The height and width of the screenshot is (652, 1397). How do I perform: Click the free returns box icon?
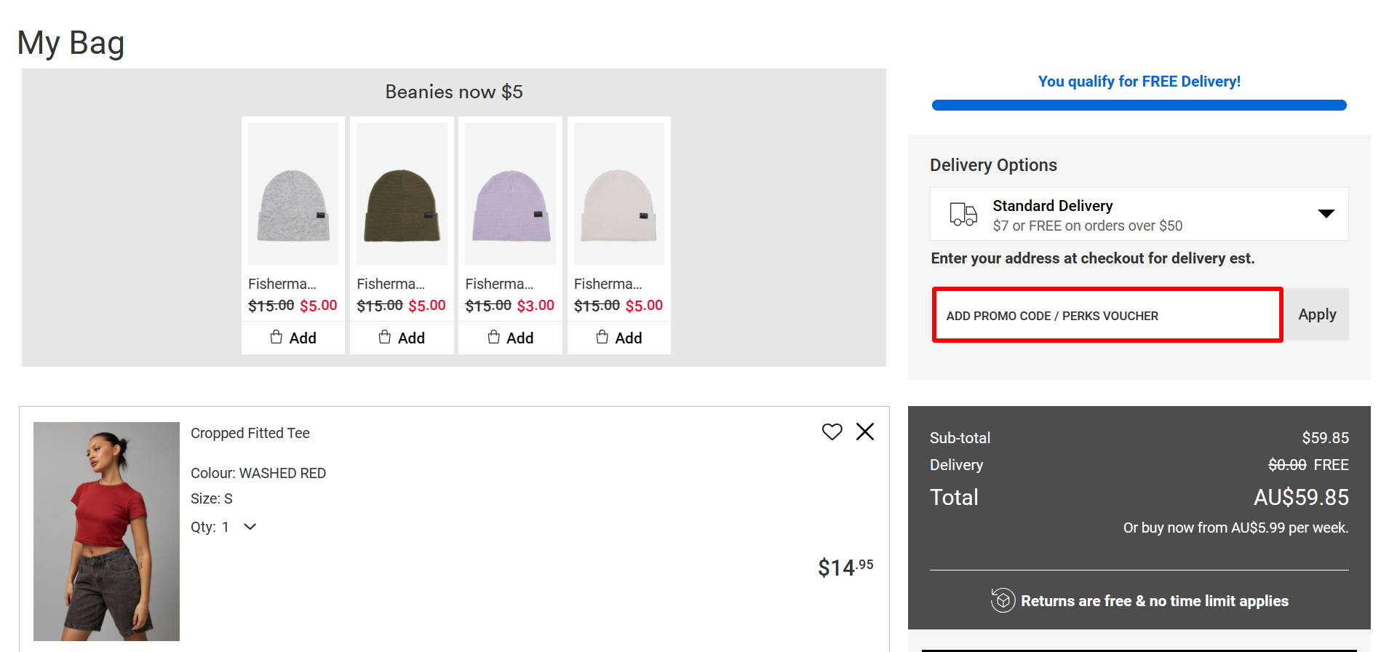pyautogui.click(x=1003, y=600)
